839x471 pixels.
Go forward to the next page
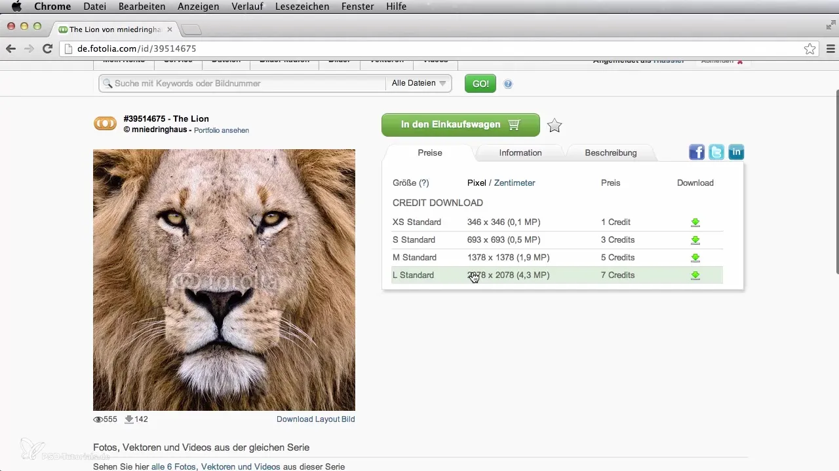point(29,48)
